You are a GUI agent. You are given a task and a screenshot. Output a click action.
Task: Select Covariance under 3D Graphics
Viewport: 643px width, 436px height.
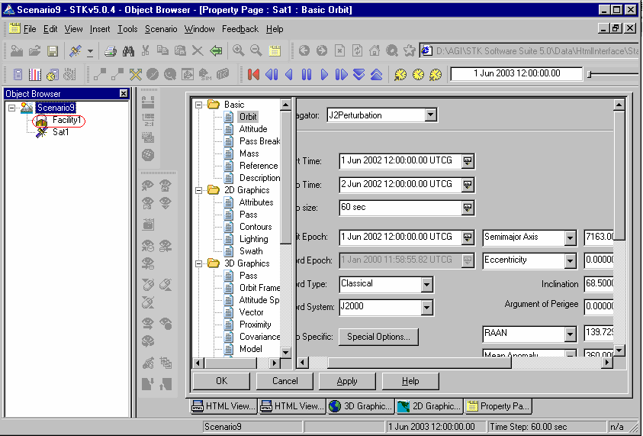click(259, 337)
